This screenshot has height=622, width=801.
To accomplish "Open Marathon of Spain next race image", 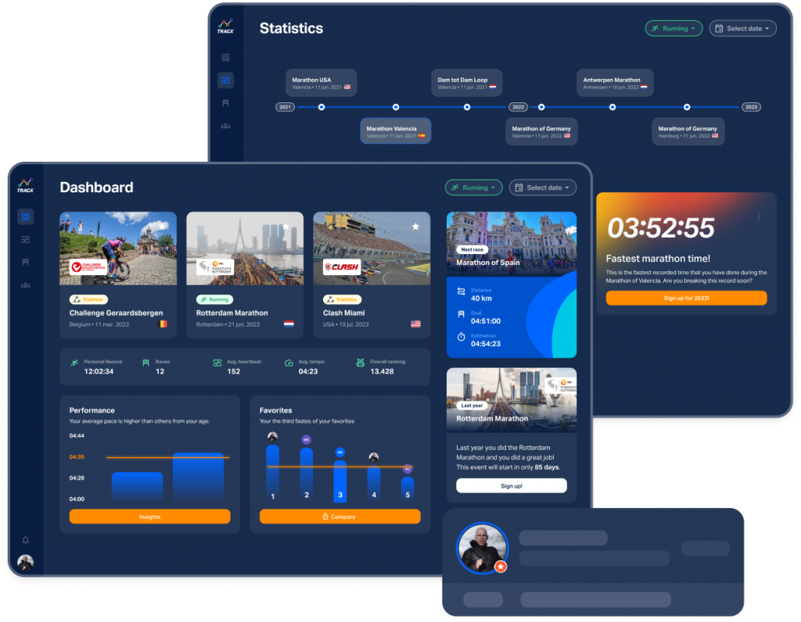I will click(512, 245).
